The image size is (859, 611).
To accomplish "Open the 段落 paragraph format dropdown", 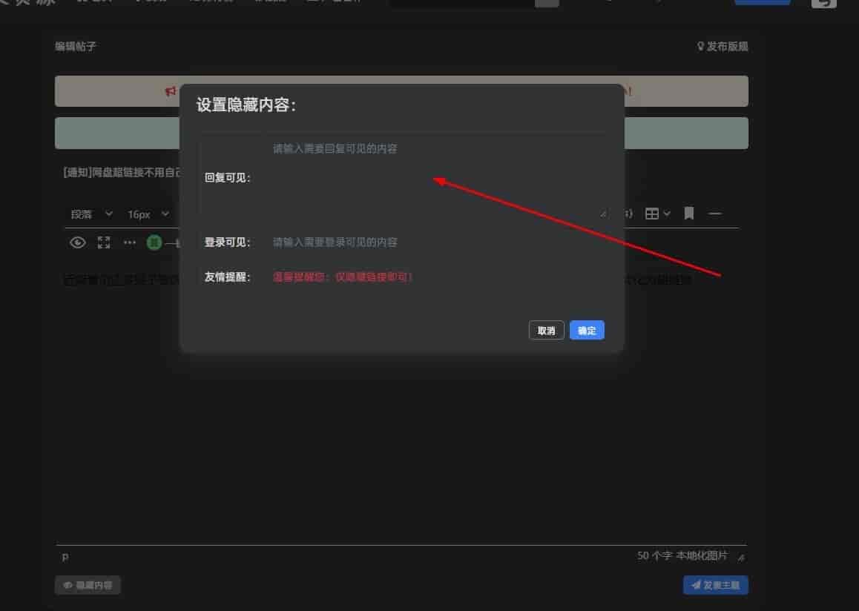I will [x=91, y=214].
